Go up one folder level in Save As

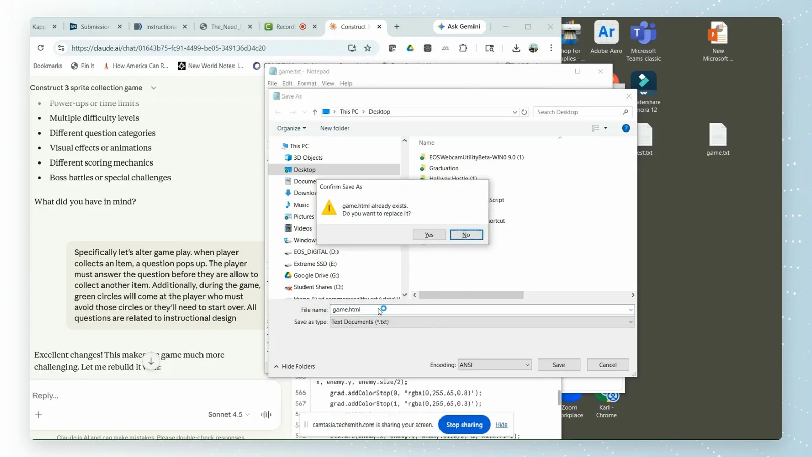315,112
